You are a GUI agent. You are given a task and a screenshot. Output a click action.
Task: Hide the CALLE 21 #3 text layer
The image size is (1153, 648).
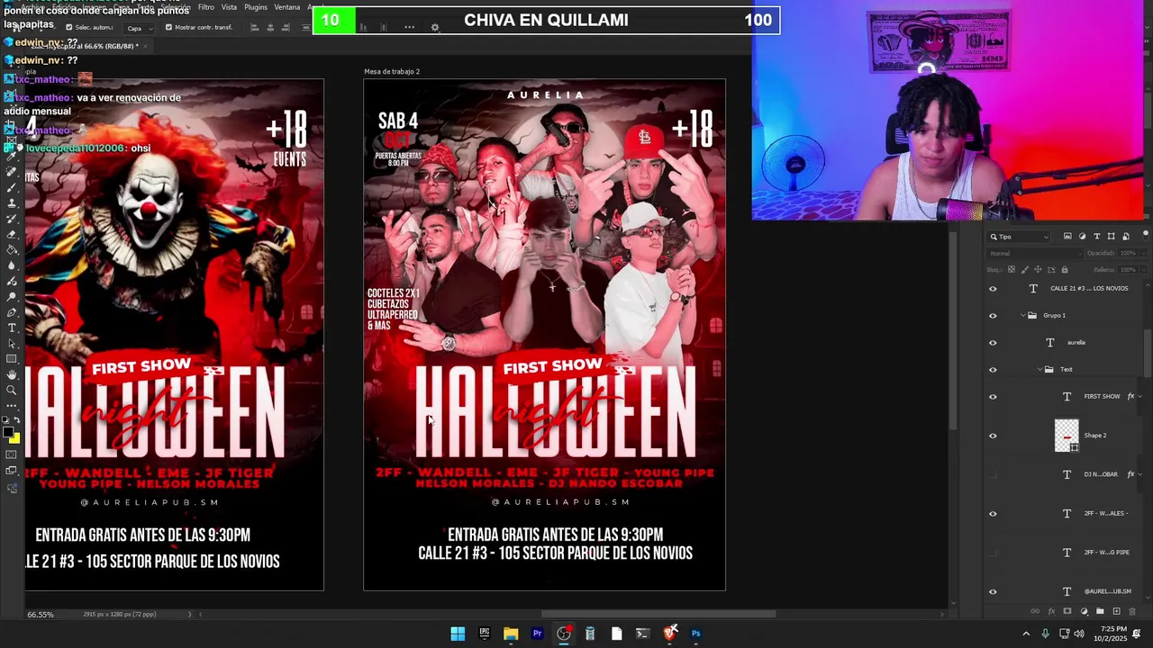pyautogui.click(x=993, y=289)
